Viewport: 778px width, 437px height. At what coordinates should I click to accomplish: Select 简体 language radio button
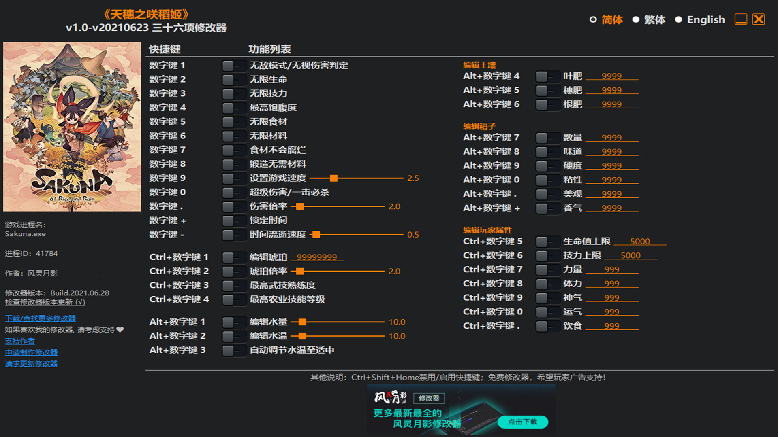point(593,19)
